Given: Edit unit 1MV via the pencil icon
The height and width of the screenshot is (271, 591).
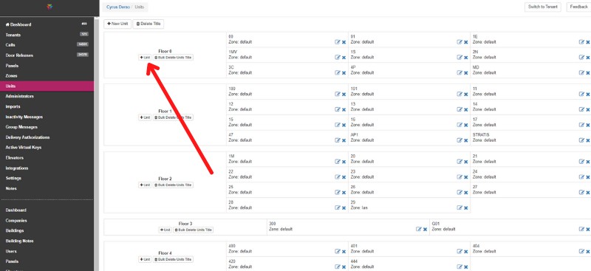Looking at the screenshot, I should [x=338, y=58].
